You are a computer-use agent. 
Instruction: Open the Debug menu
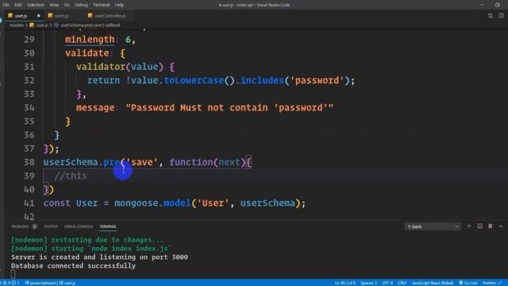coord(81,5)
